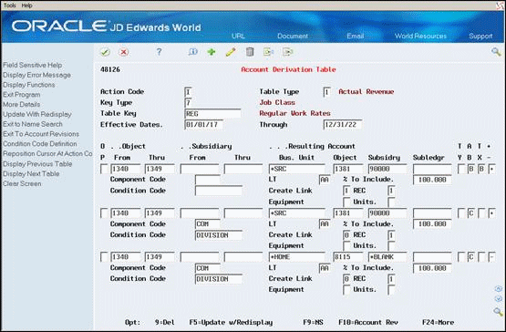Click the magnifier icon at bottom right

click(499, 311)
